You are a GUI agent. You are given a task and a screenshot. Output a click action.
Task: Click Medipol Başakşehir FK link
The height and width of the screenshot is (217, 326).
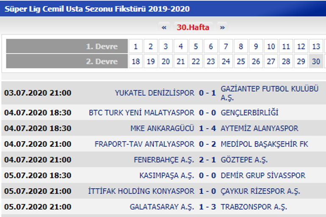(265, 144)
